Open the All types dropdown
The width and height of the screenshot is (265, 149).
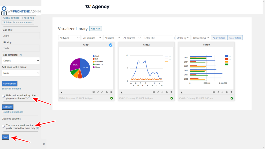69,38
